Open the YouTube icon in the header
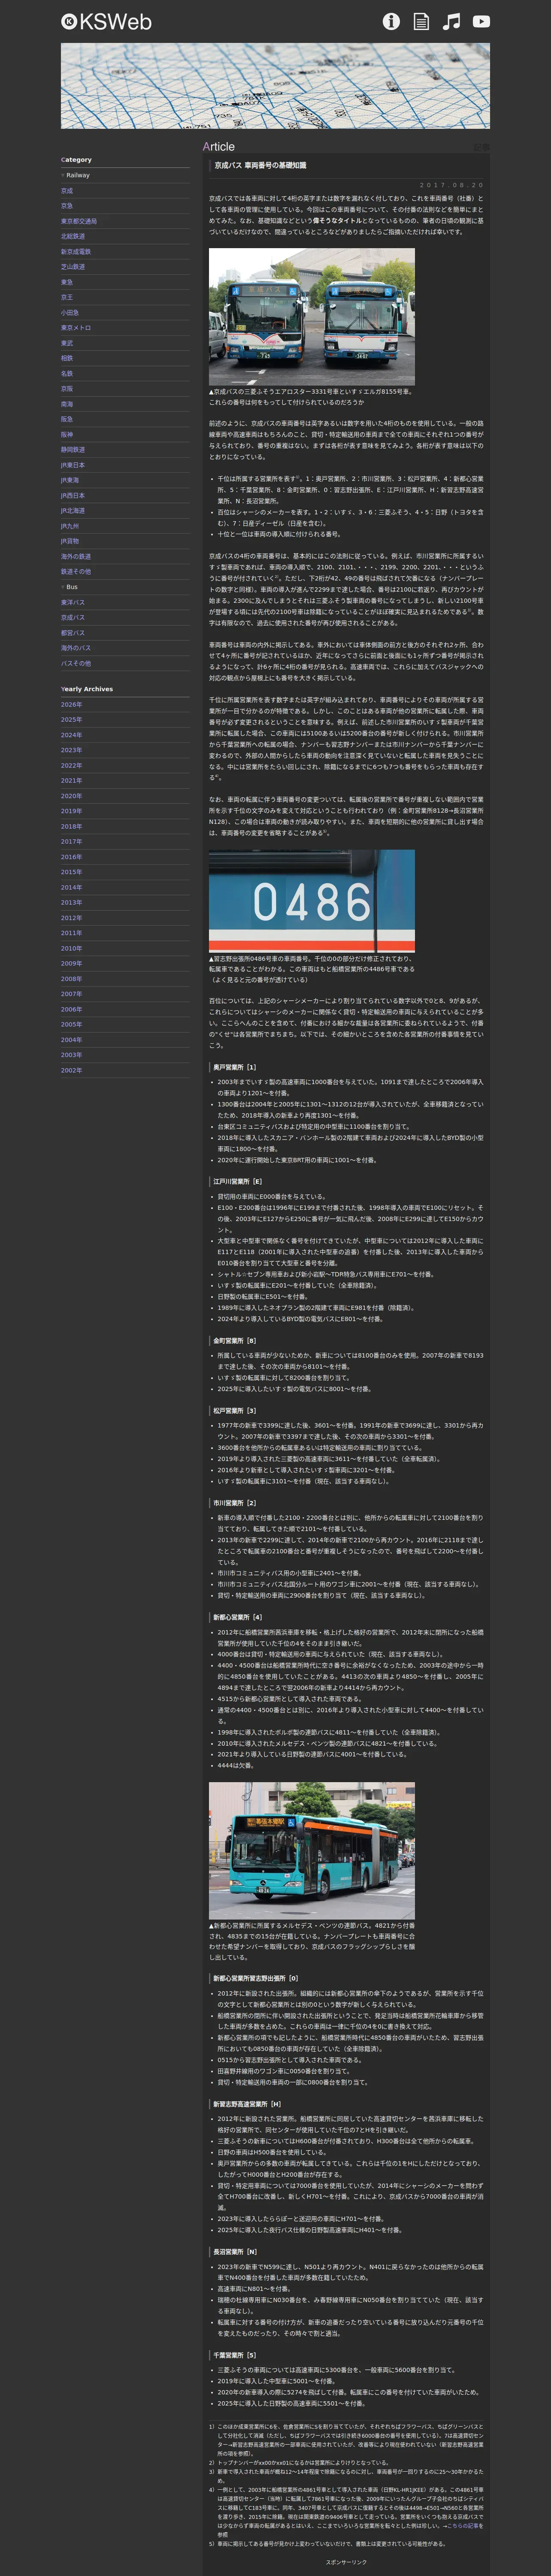 pyautogui.click(x=481, y=21)
